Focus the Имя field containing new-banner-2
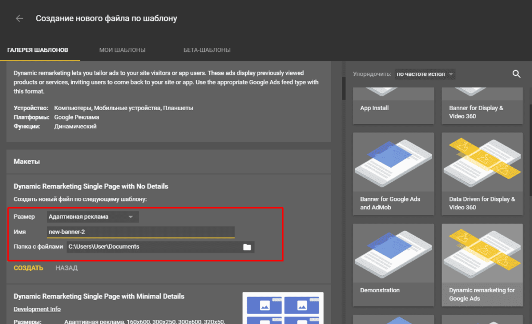Viewport: 532px width, 324px height. 140,232
